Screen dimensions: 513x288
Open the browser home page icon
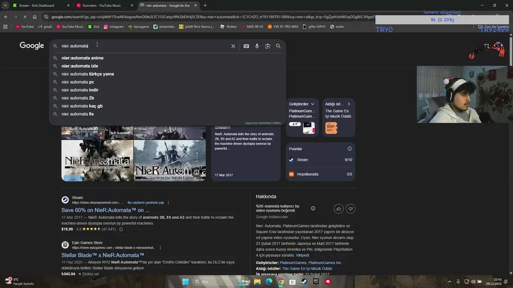point(35,17)
